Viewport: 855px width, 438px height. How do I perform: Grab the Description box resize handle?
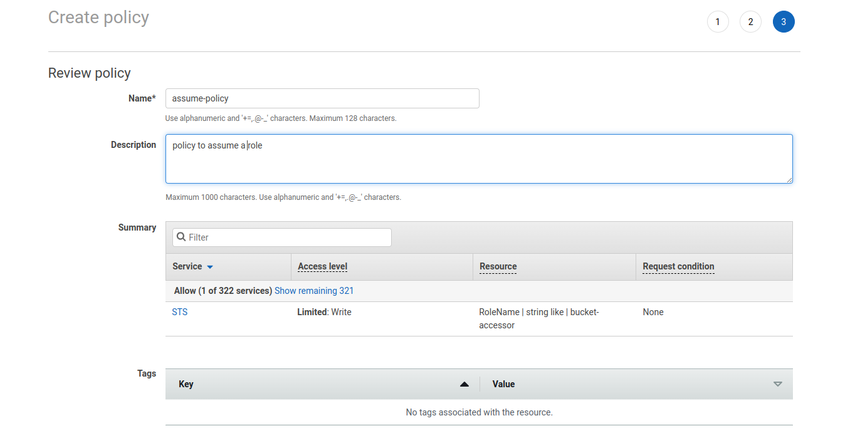point(789,179)
